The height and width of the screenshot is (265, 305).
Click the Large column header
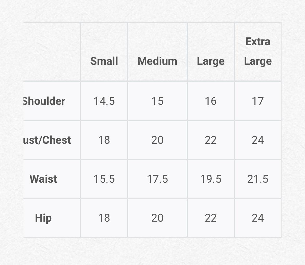pyautogui.click(x=211, y=61)
